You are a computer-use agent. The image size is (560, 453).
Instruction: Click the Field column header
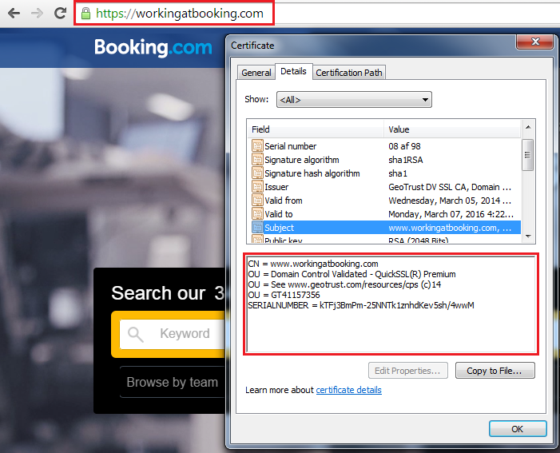316,129
